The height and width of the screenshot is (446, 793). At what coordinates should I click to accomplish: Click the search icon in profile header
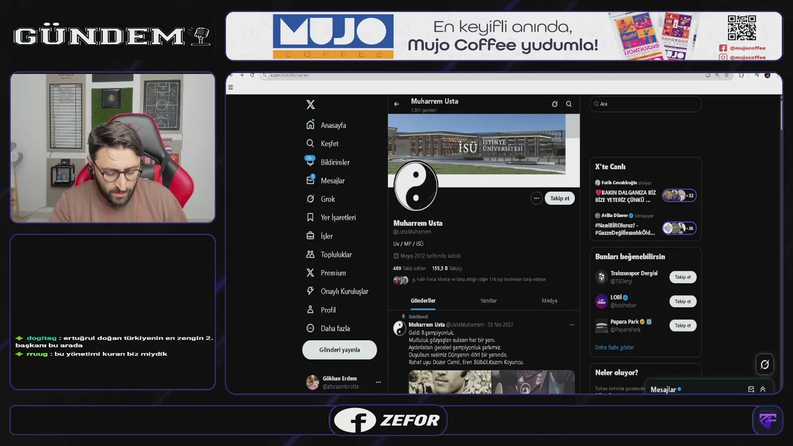[569, 104]
